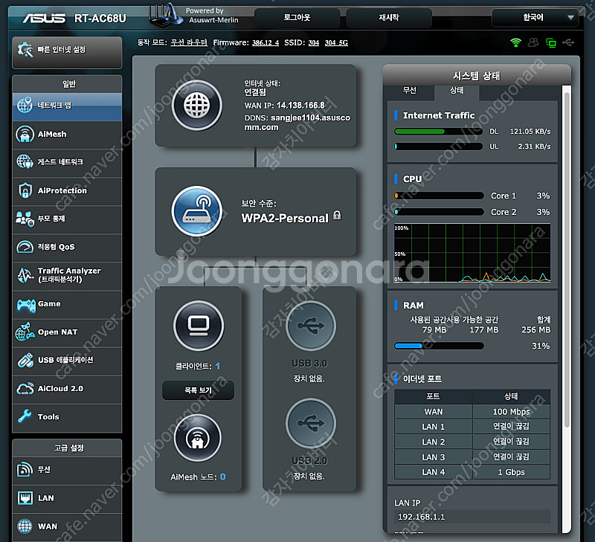Open advanced WAN settings icon
The image size is (595, 542).
click(x=25, y=526)
